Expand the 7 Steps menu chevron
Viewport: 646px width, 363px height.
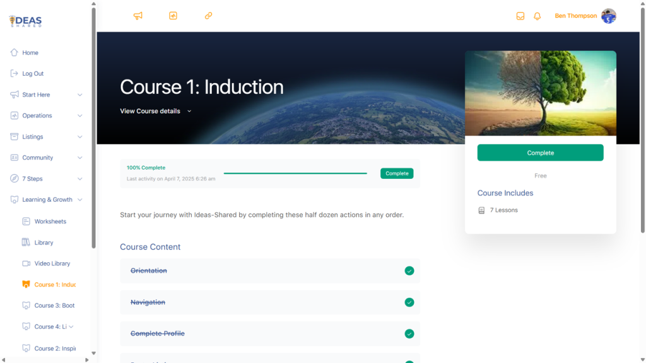80,178
